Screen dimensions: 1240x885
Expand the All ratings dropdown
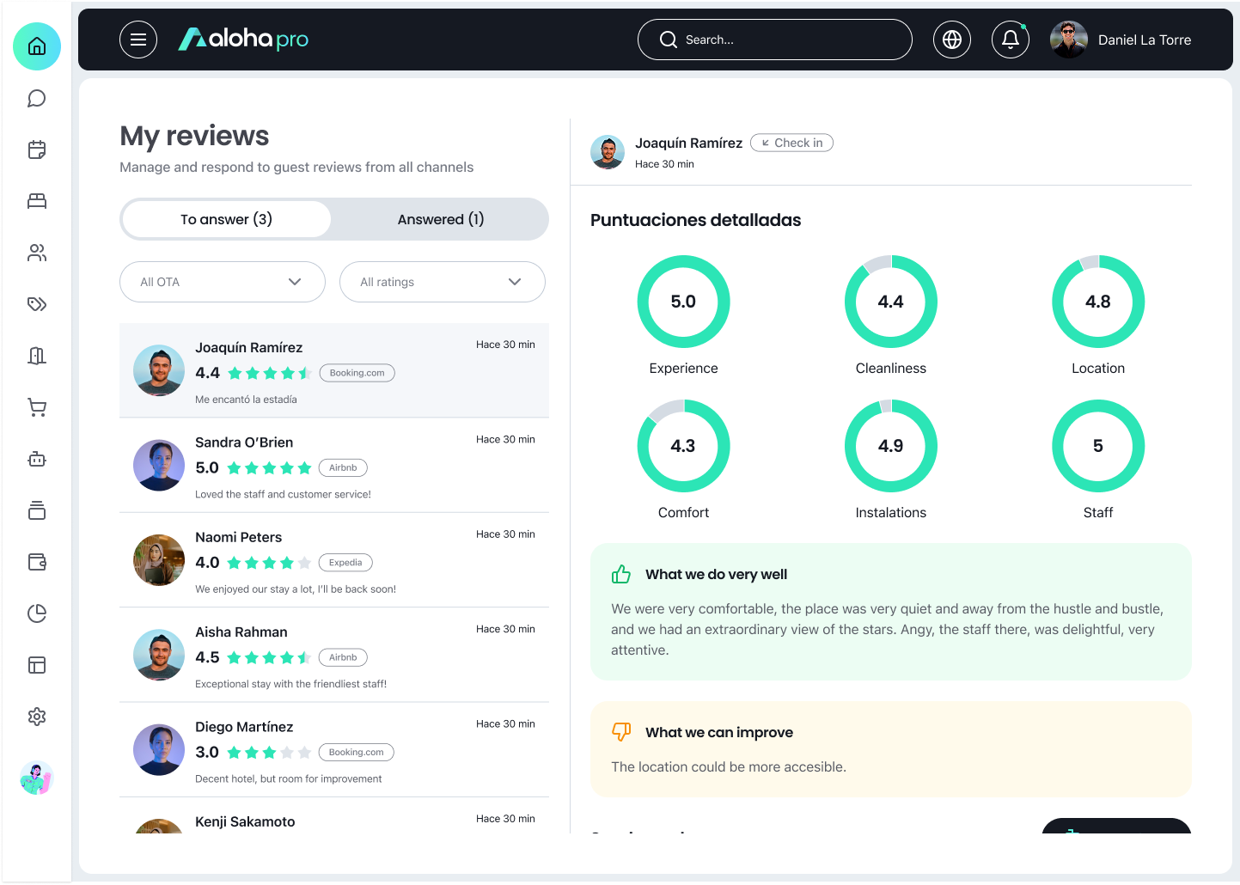click(x=443, y=282)
